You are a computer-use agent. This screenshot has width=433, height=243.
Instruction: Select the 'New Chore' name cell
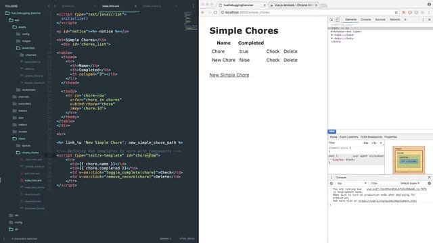click(x=223, y=60)
